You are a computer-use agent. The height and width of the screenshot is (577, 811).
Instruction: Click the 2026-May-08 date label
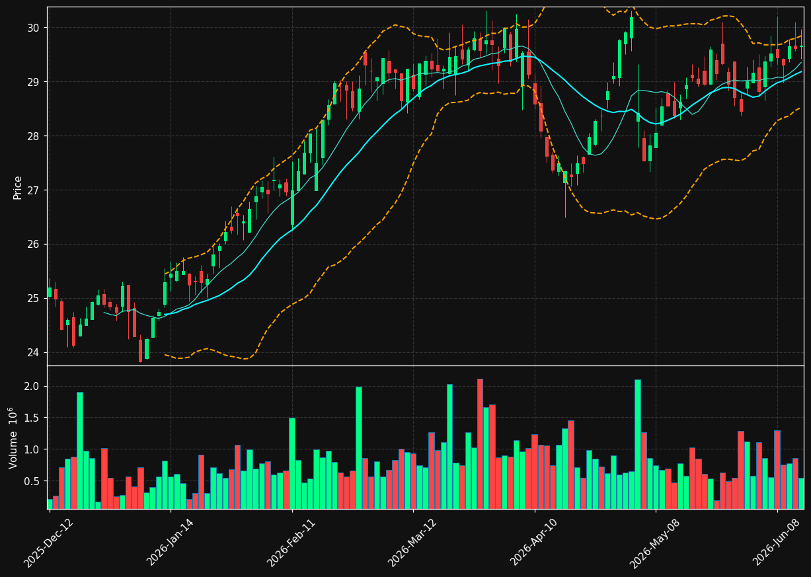tap(654, 543)
